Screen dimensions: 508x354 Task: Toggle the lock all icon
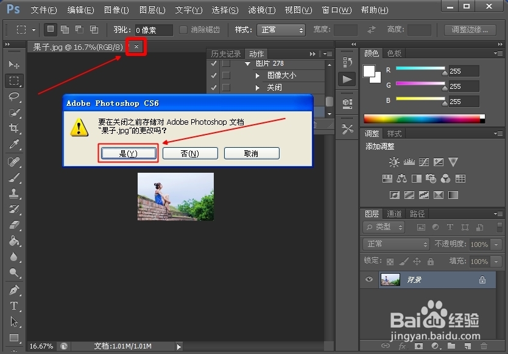tap(430, 262)
